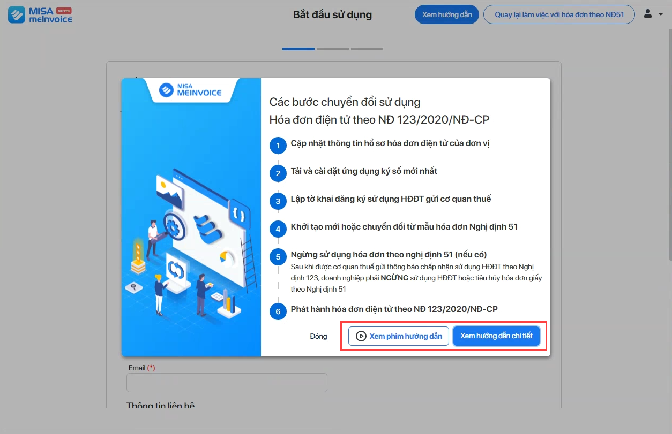Expand the account dropdown arrow
The height and width of the screenshot is (434, 672).
point(661,14)
